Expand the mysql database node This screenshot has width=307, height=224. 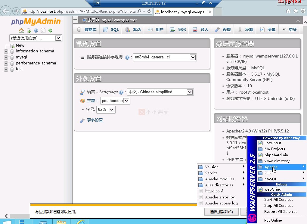point(6,58)
